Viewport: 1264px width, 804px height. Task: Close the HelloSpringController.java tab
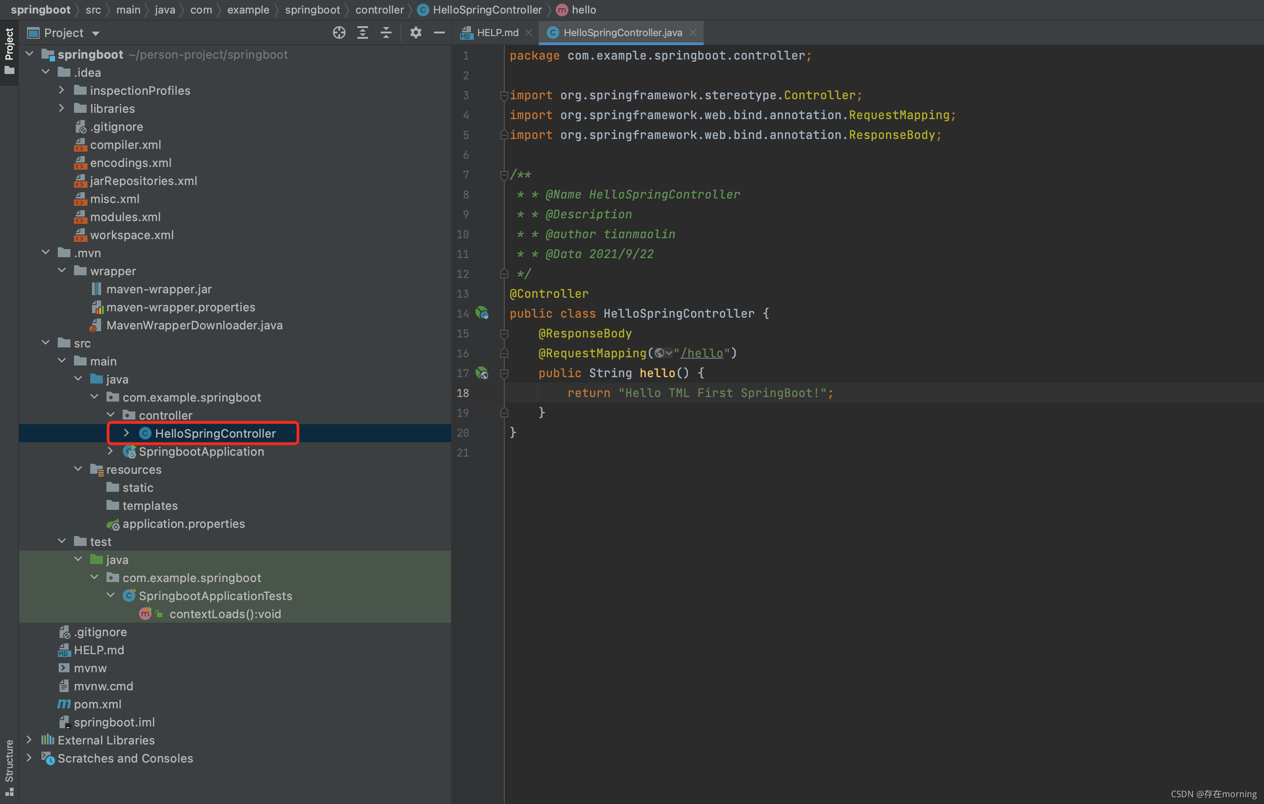[x=693, y=32]
